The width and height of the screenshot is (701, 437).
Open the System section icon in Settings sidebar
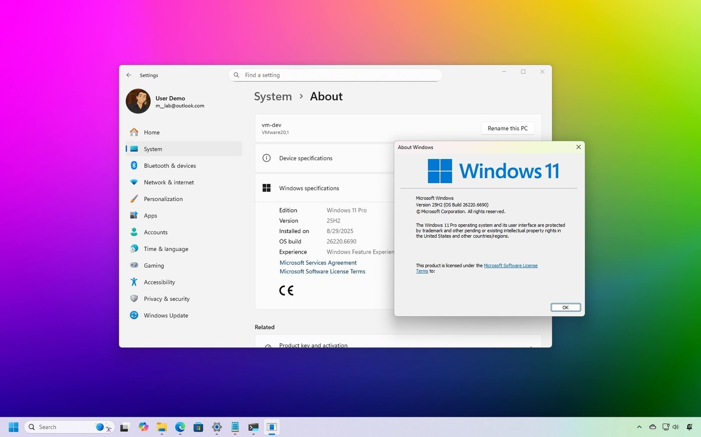[135, 149]
